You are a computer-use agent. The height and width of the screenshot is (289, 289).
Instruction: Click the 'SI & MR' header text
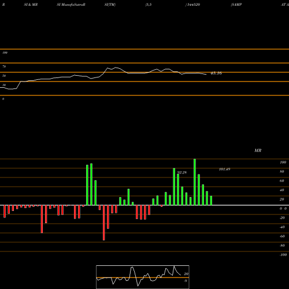click(31, 5)
